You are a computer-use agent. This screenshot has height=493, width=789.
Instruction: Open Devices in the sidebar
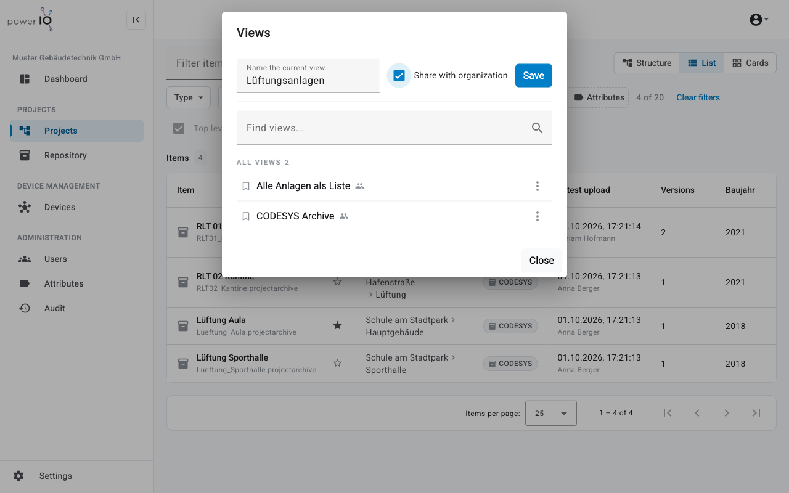(76, 207)
